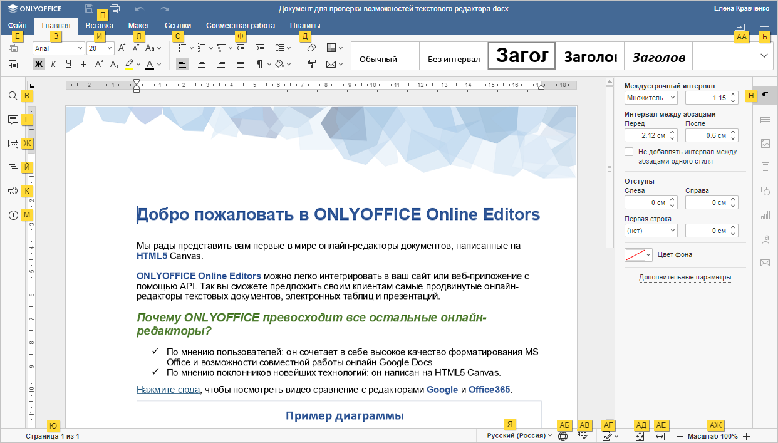Open image settings in the right sidebar
This screenshot has width=778, height=443.
click(765, 143)
